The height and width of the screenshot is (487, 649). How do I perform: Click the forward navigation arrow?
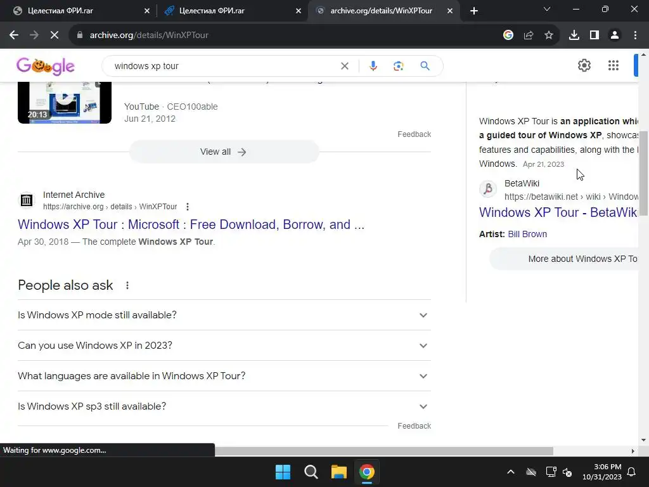(34, 36)
